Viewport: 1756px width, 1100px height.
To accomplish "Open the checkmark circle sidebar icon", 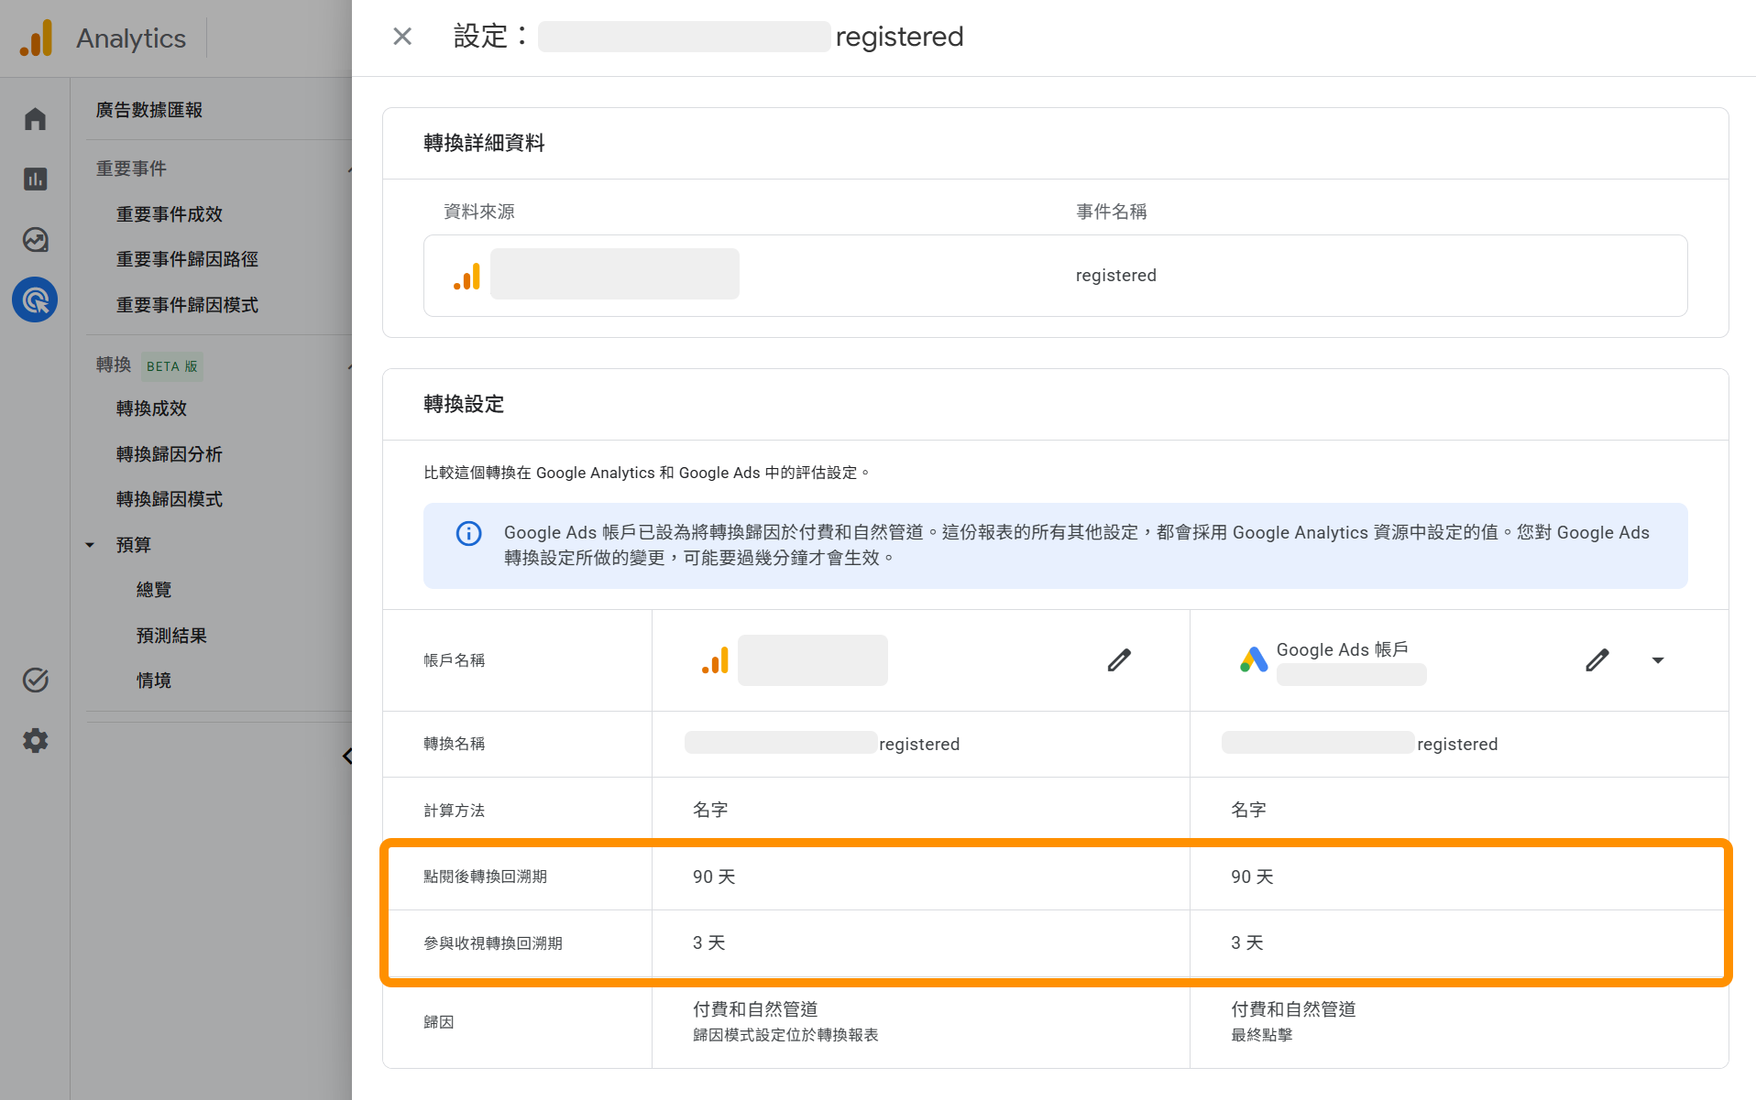I will point(35,680).
